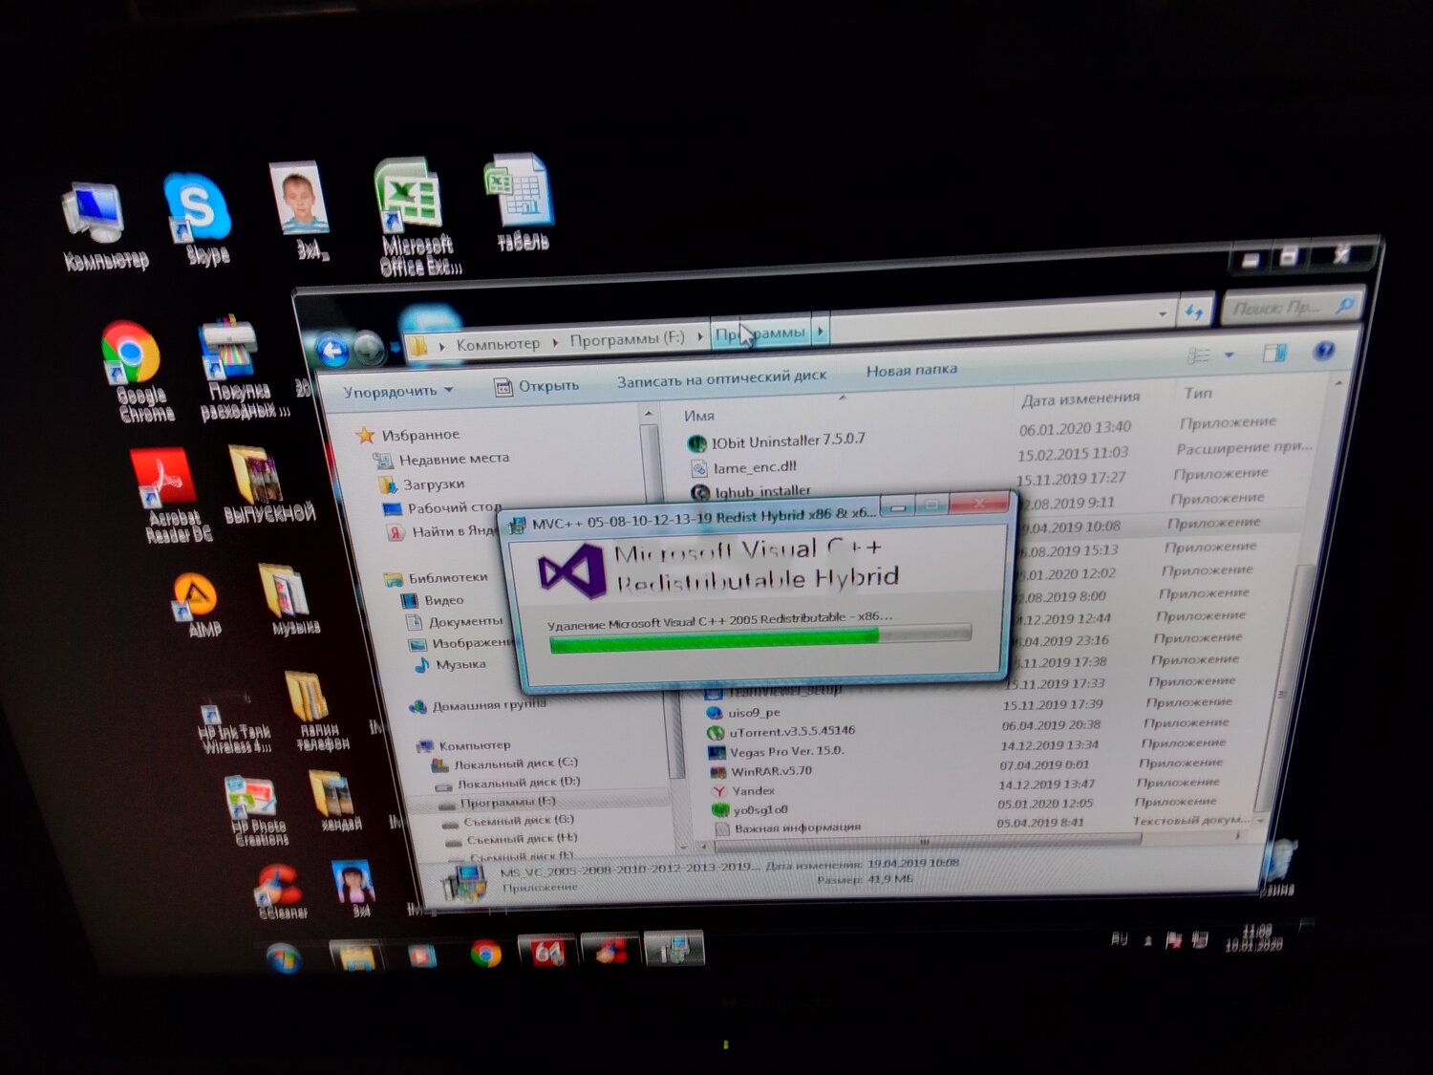This screenshot has height=1075, width=1433.
Task: Launch CCleaner from the desktop
Action: click(281, 892)
